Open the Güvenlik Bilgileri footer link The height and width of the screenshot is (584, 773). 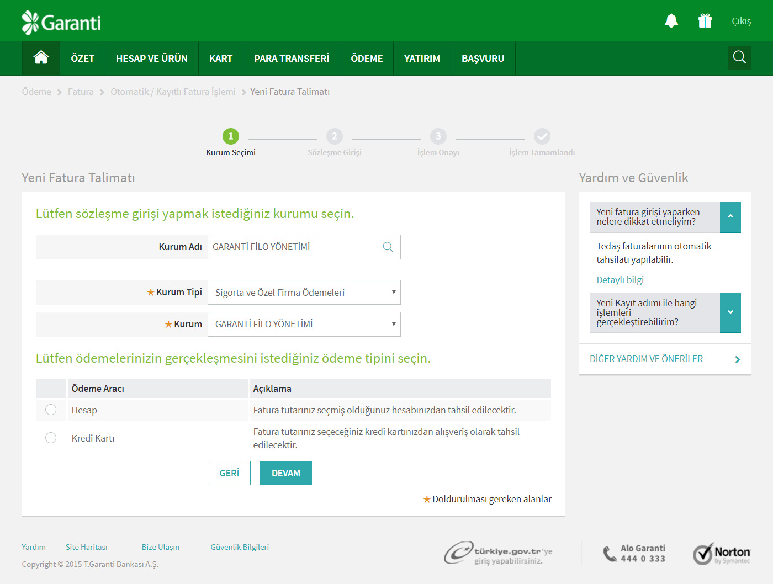pyautogui.click(x=240, y=547)
